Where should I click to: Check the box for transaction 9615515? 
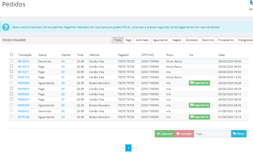click(x=11, y=66)
